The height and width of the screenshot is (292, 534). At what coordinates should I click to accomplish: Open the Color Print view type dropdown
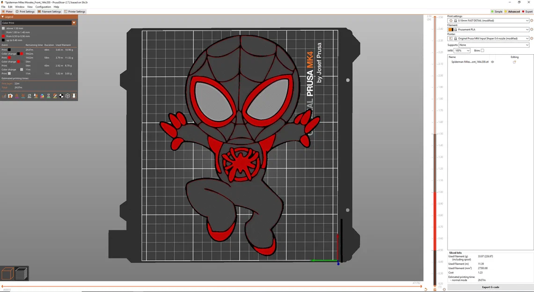pos(39,23)
